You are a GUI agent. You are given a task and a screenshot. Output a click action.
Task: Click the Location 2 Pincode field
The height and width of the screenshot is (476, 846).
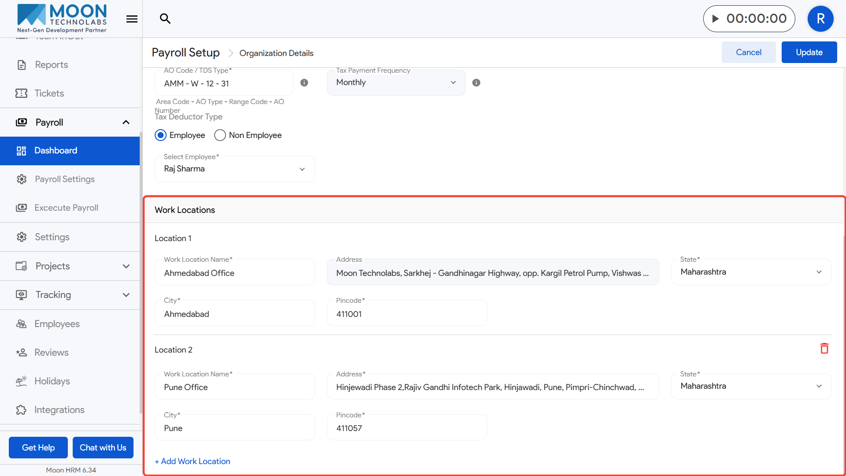tap(406, 428)
